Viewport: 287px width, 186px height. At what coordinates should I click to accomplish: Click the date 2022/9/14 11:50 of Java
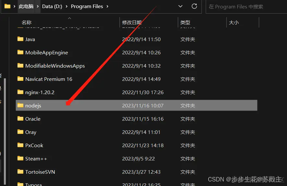pyautogui.click(x=141, y=39)
